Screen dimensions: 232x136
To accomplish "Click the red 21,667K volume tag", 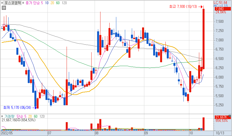I will point(223,117).
